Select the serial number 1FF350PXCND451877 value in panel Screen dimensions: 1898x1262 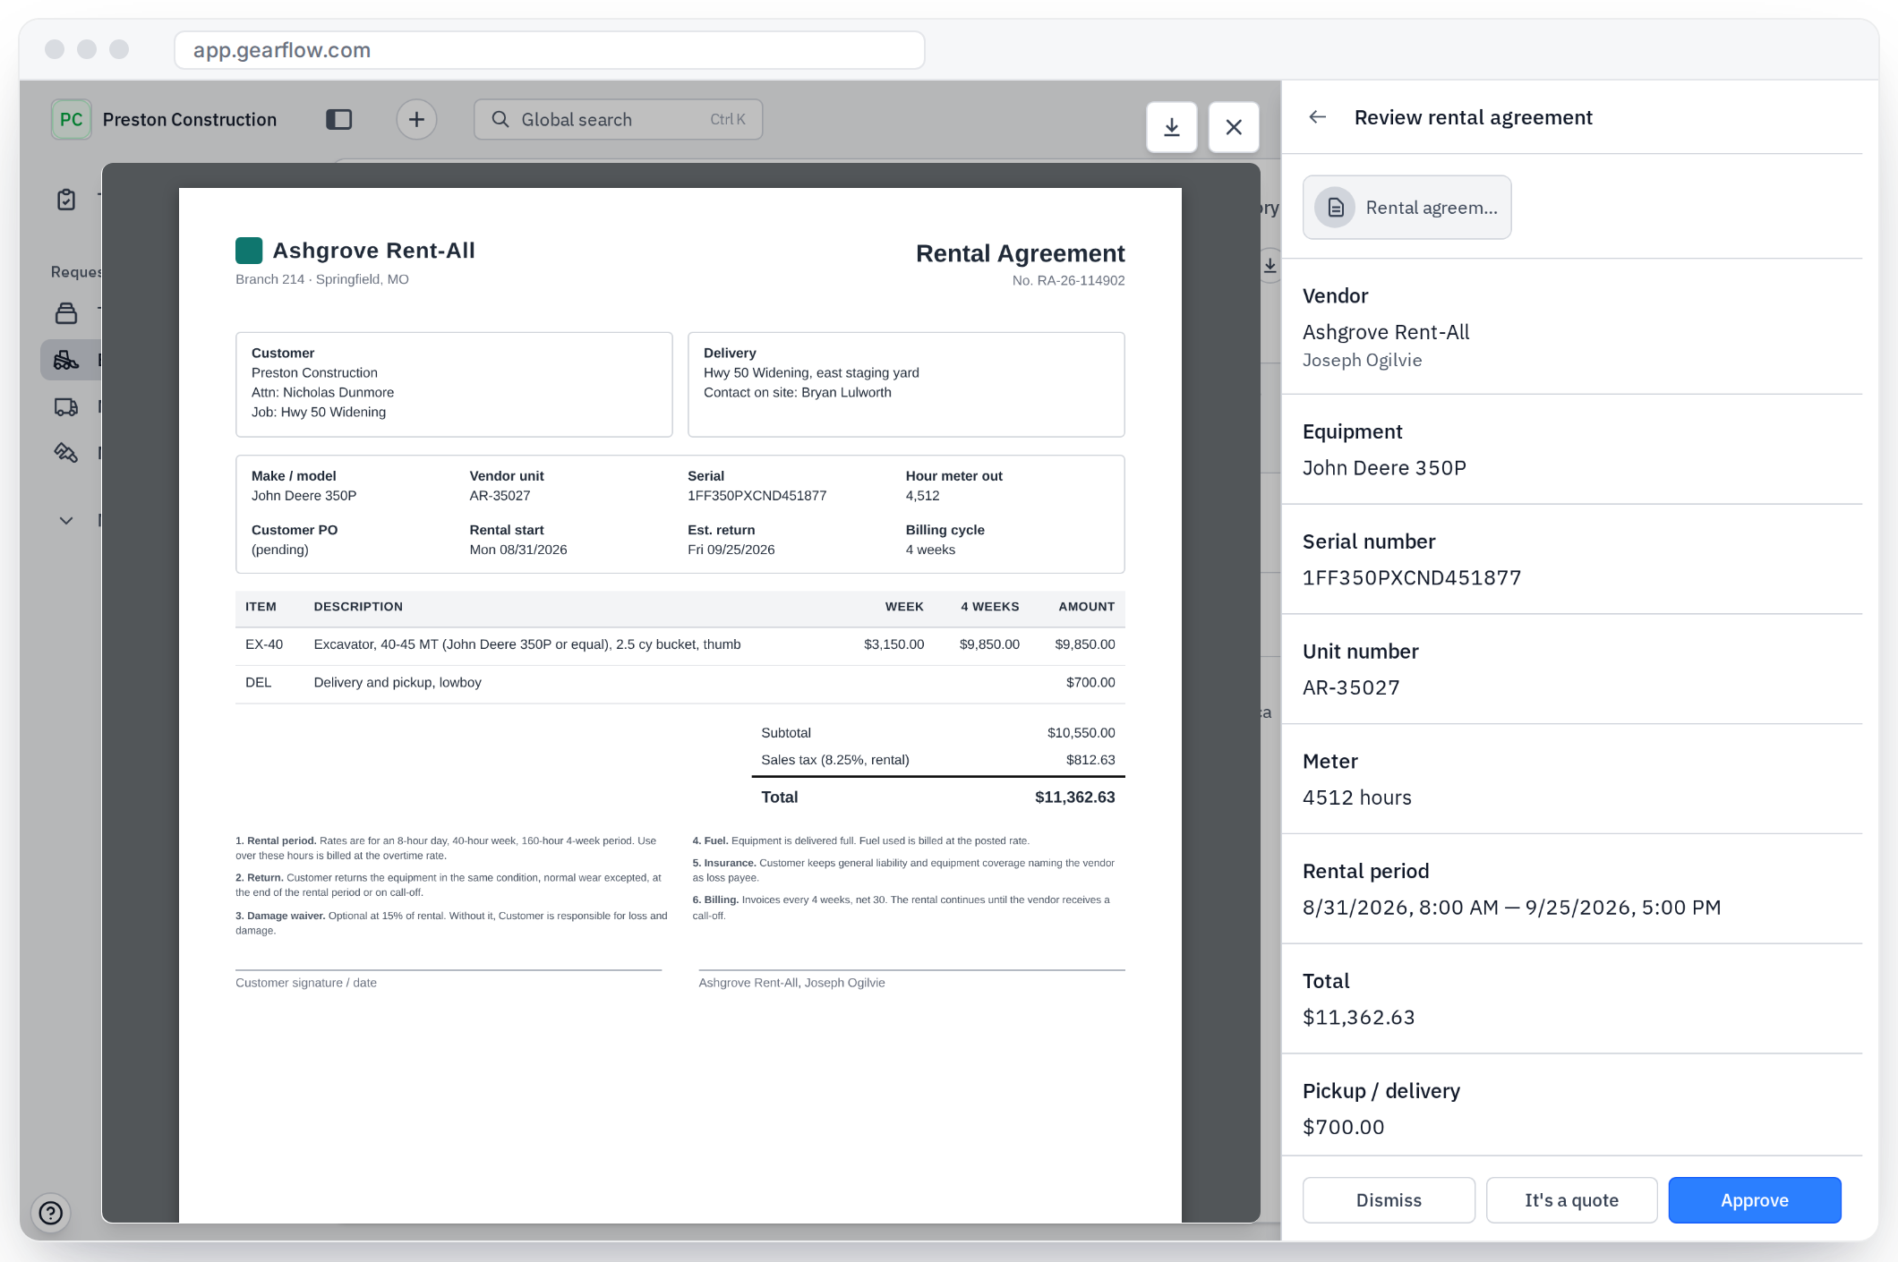point(1412,578)
